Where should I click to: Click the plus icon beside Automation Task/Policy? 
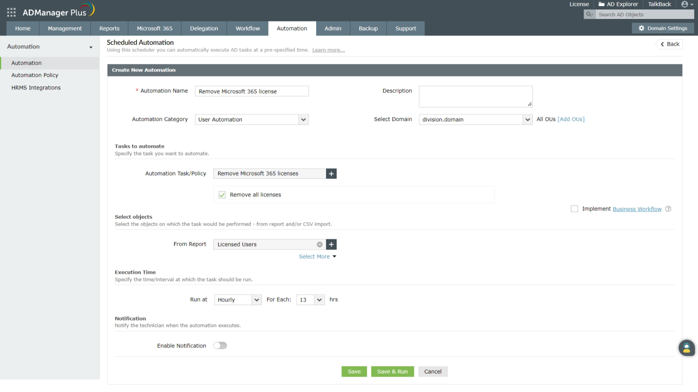(x=331, y=174)
